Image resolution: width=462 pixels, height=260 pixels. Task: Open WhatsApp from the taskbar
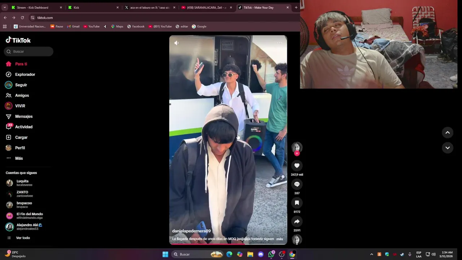click(271, 254)
